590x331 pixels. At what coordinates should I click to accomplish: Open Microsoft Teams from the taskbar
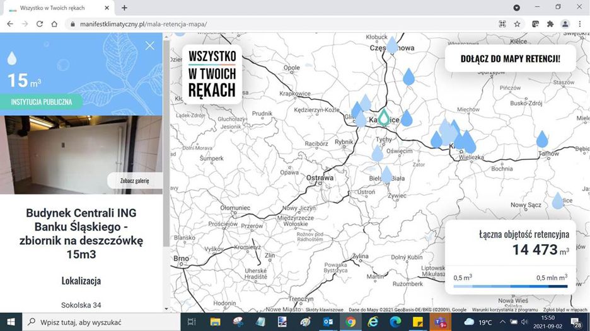pos(440,322)
